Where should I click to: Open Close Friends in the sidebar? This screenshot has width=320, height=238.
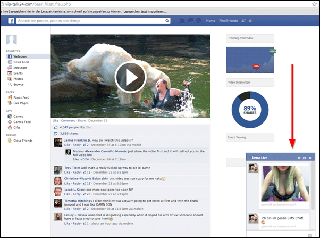pyautogui.click(x=23, y=141)
